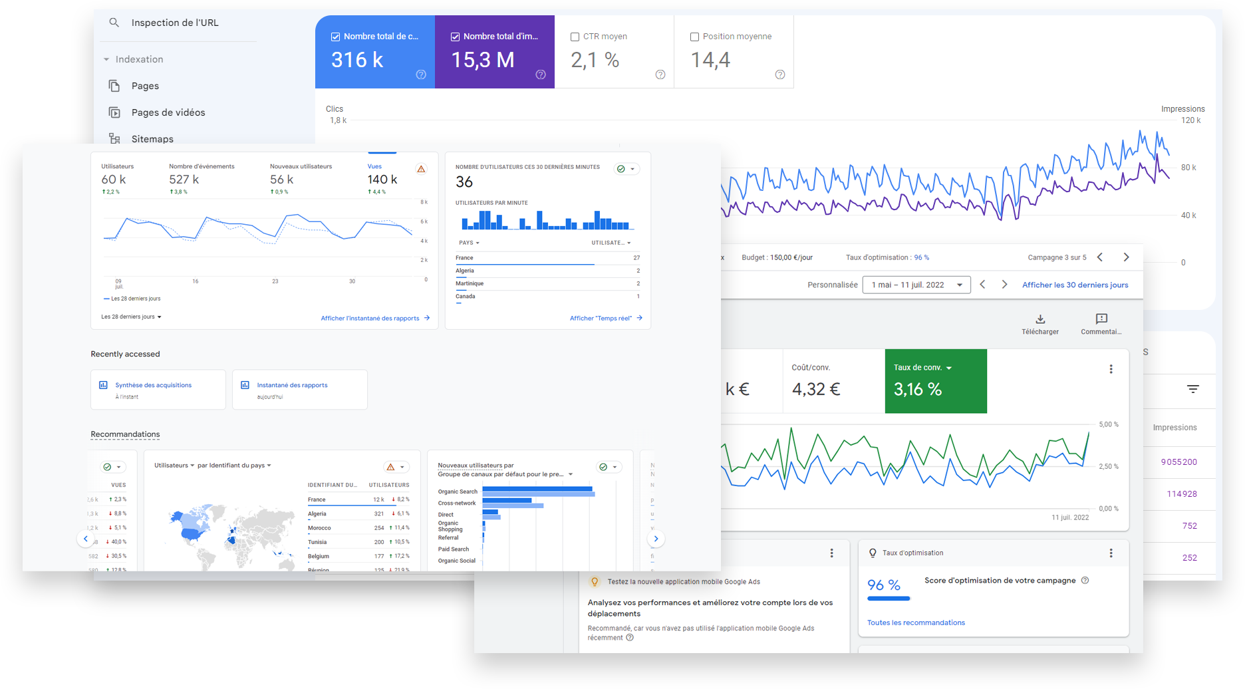
Task: Click the search magnifier beside Inspection de l'URL
Action: pos(114,23)
